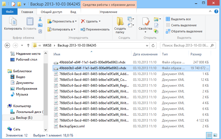
Task: Sort by the Name (Имя) column header
Action: pyautogui.click(x=57, y=54)
